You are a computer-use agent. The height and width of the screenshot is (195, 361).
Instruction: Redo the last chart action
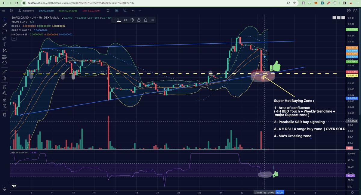coord(140,11)
